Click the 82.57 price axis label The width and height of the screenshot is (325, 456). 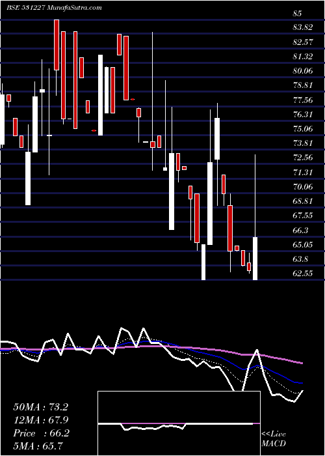[x=303, y=42]
